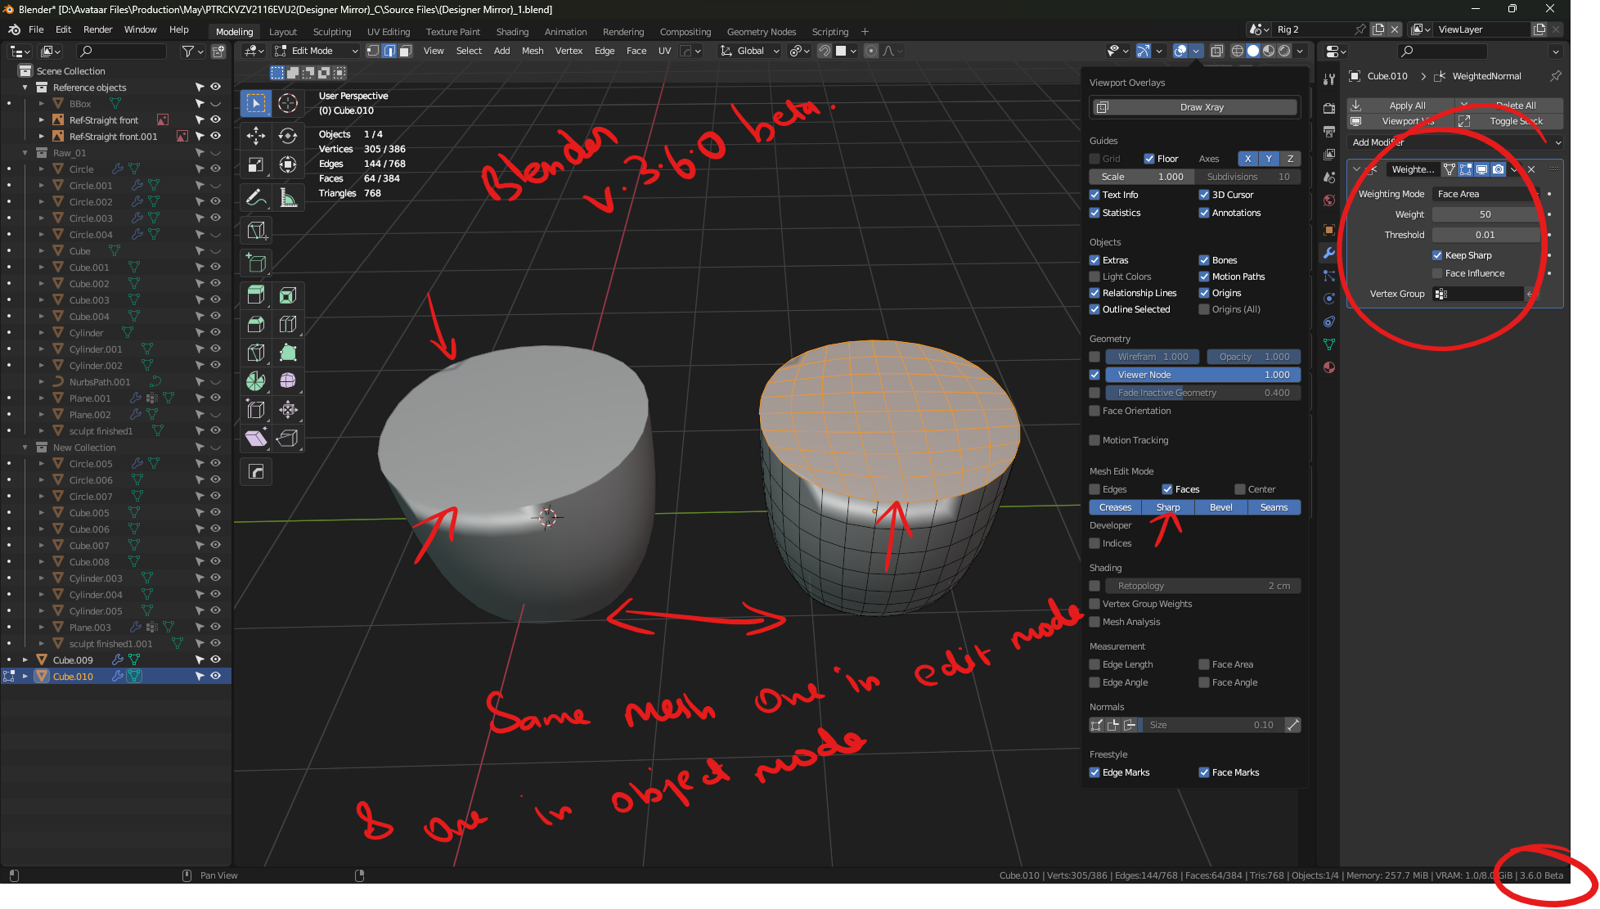Enable the Face Orientation checkbox
The width and height of the screenshot is (1600, 909).
[x=1094, y=411]
